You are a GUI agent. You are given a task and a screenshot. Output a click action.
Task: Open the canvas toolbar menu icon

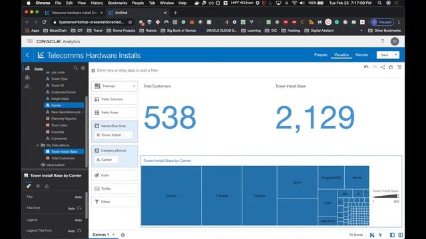[399, 67]
